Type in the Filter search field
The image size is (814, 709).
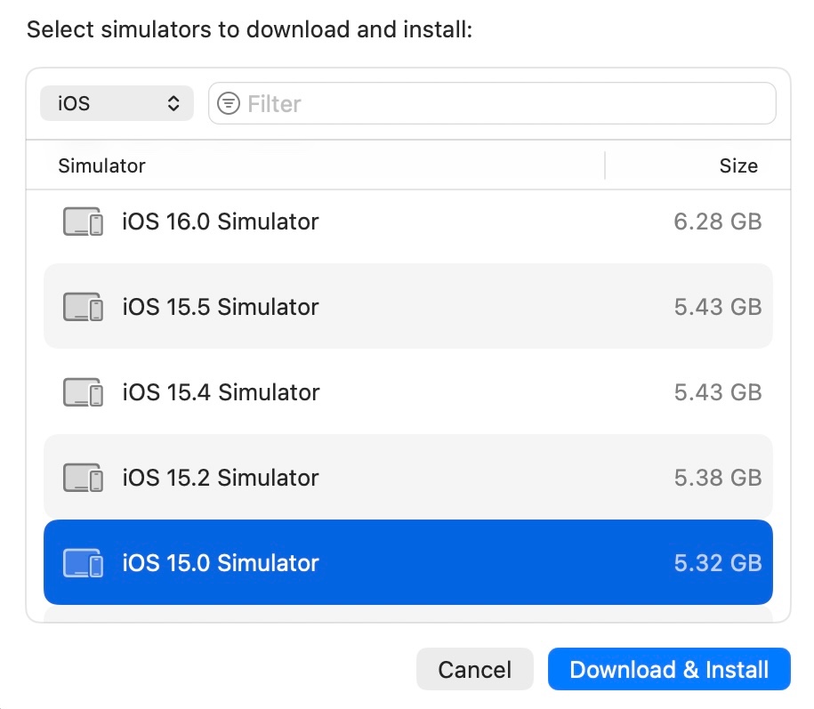tap(507, 104)
